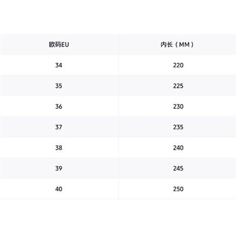Click the 240 inner length value

coord(178,147)
